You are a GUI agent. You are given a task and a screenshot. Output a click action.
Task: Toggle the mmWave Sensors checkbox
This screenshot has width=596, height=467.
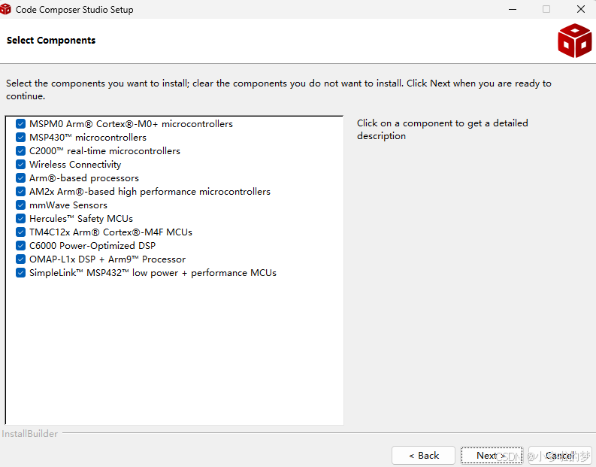point(20,205)
